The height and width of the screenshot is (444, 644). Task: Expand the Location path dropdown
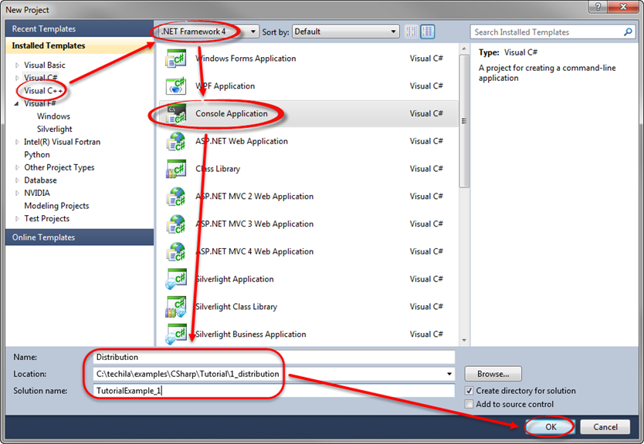(x=449, y=375)
